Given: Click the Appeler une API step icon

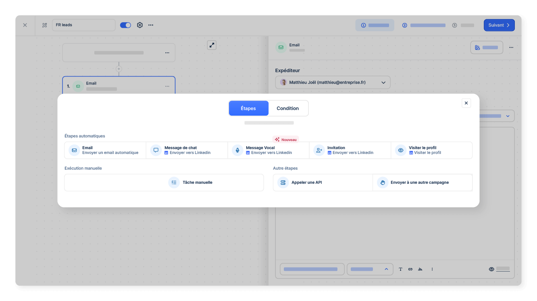Looking at the screenshot, I should tap(283, 182).
